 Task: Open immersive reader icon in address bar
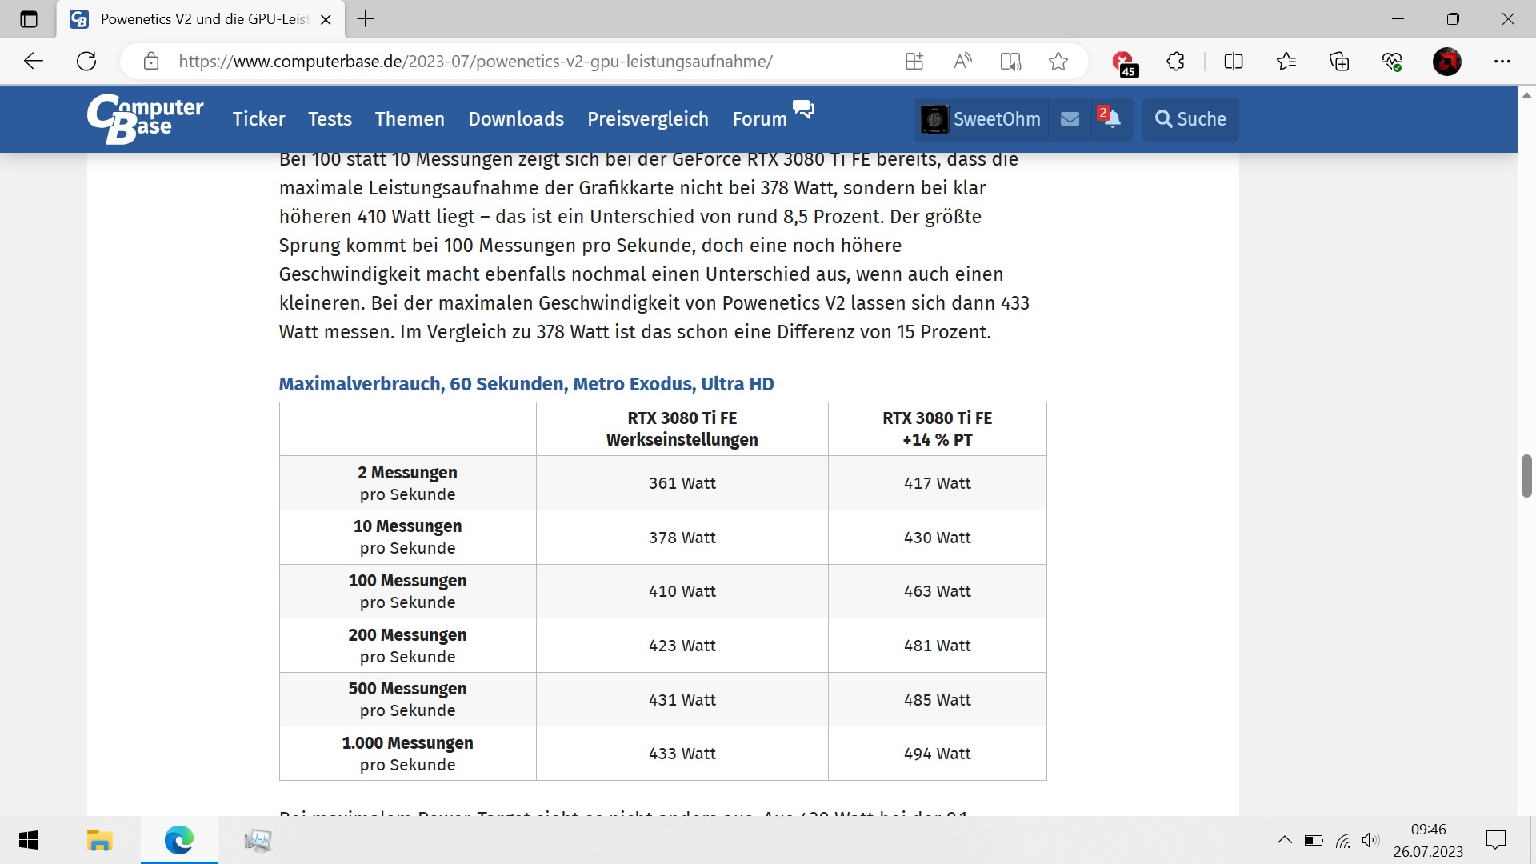[x=1010, y=62]
